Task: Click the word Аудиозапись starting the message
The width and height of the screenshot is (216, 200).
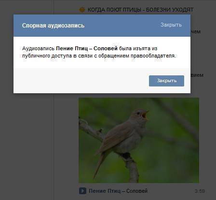Action: (38, 48)
